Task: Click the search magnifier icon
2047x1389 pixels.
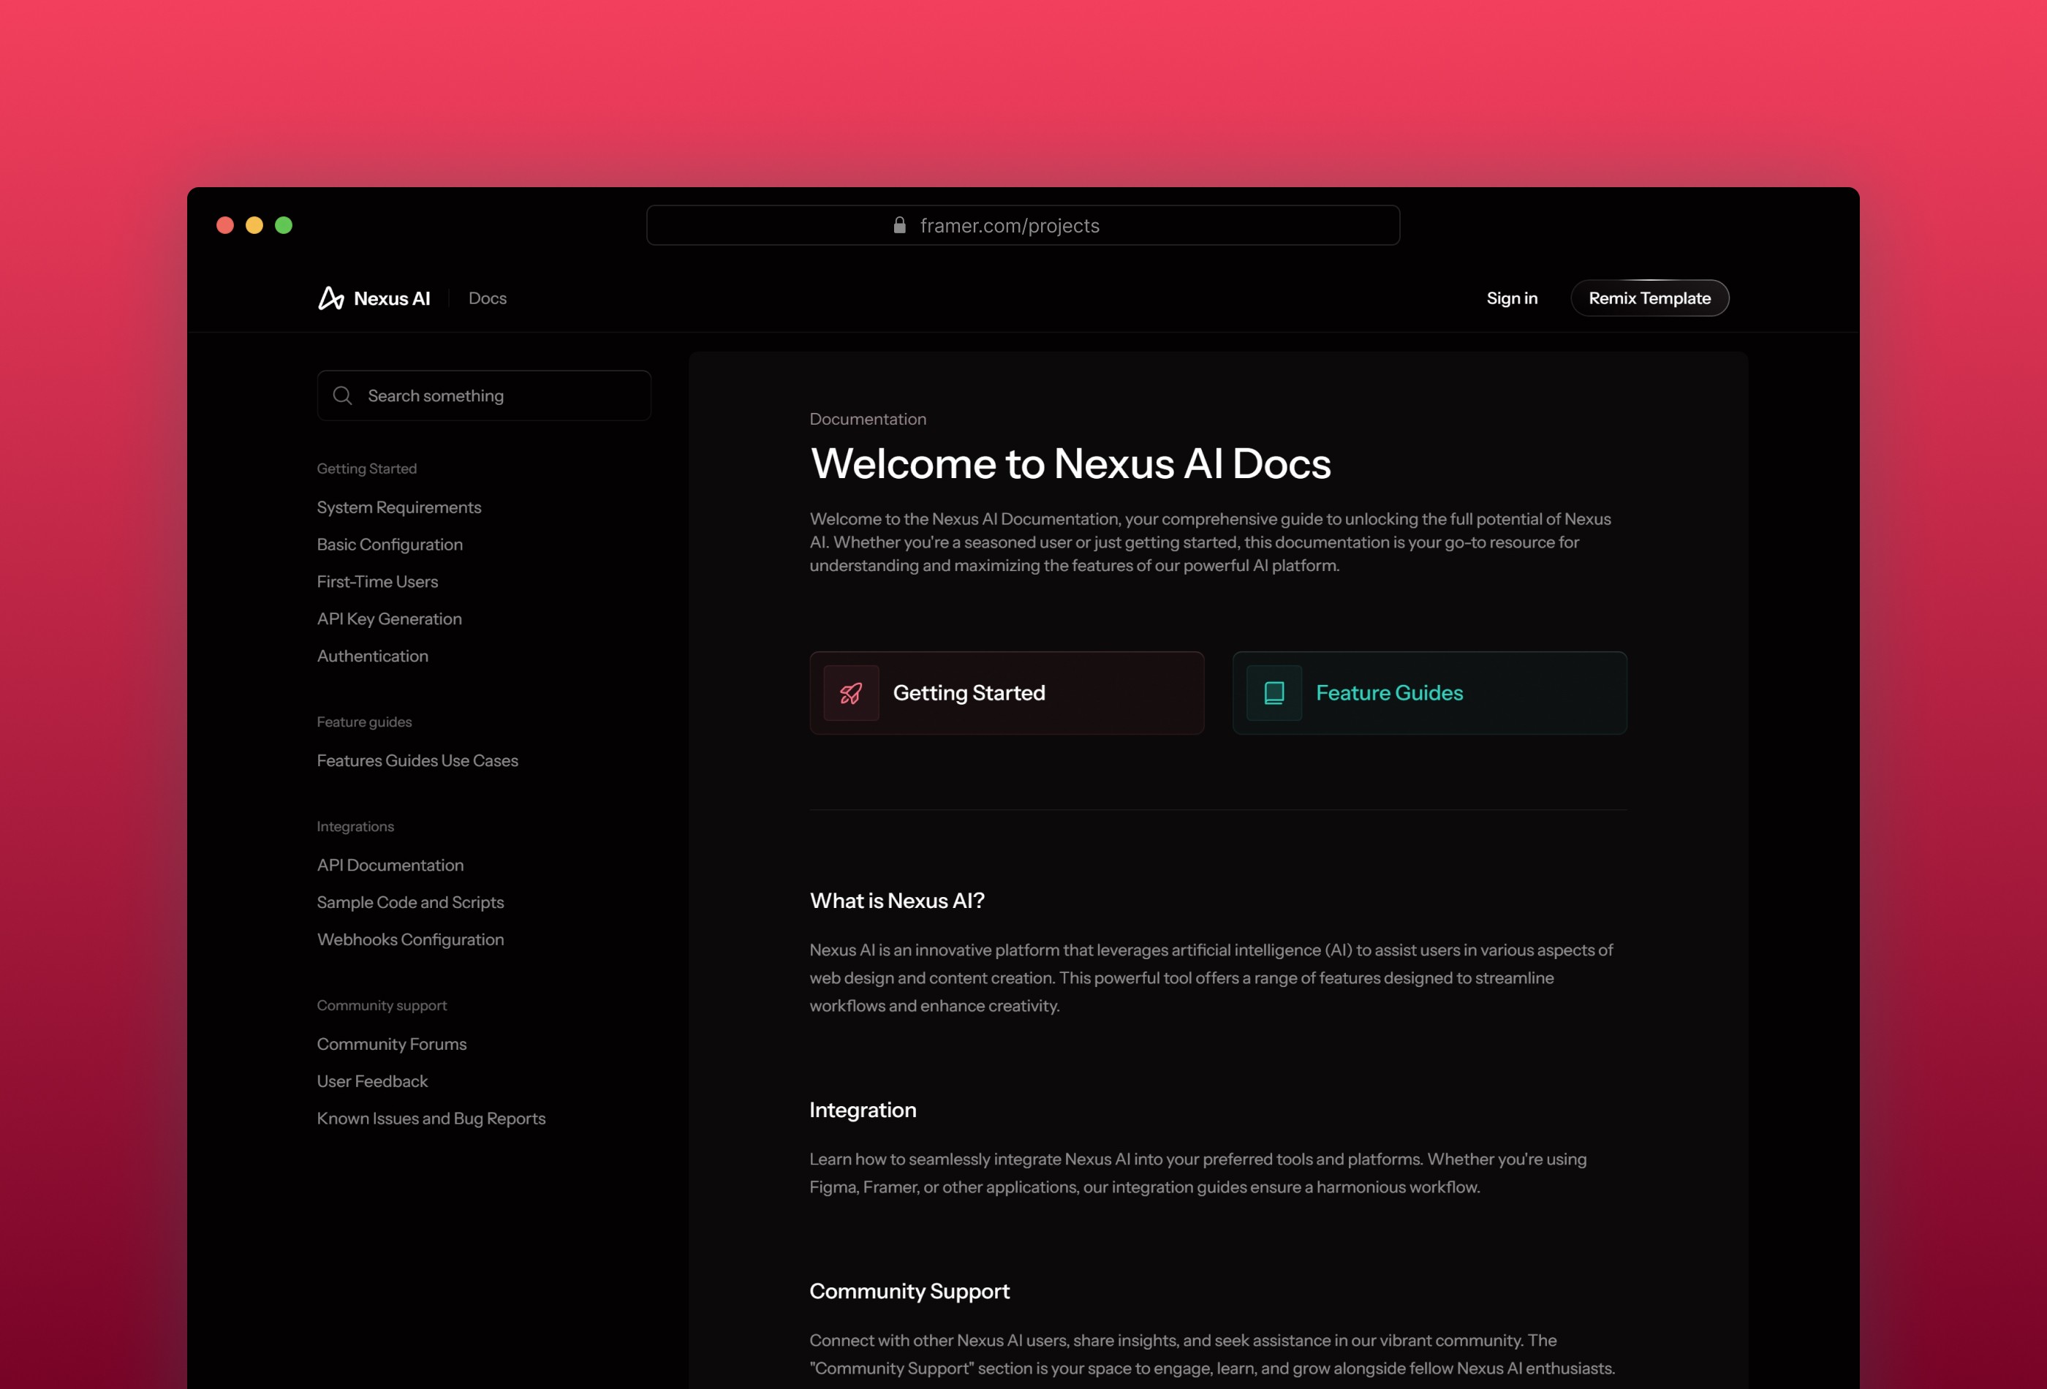Action: click(x=342, y=395)
